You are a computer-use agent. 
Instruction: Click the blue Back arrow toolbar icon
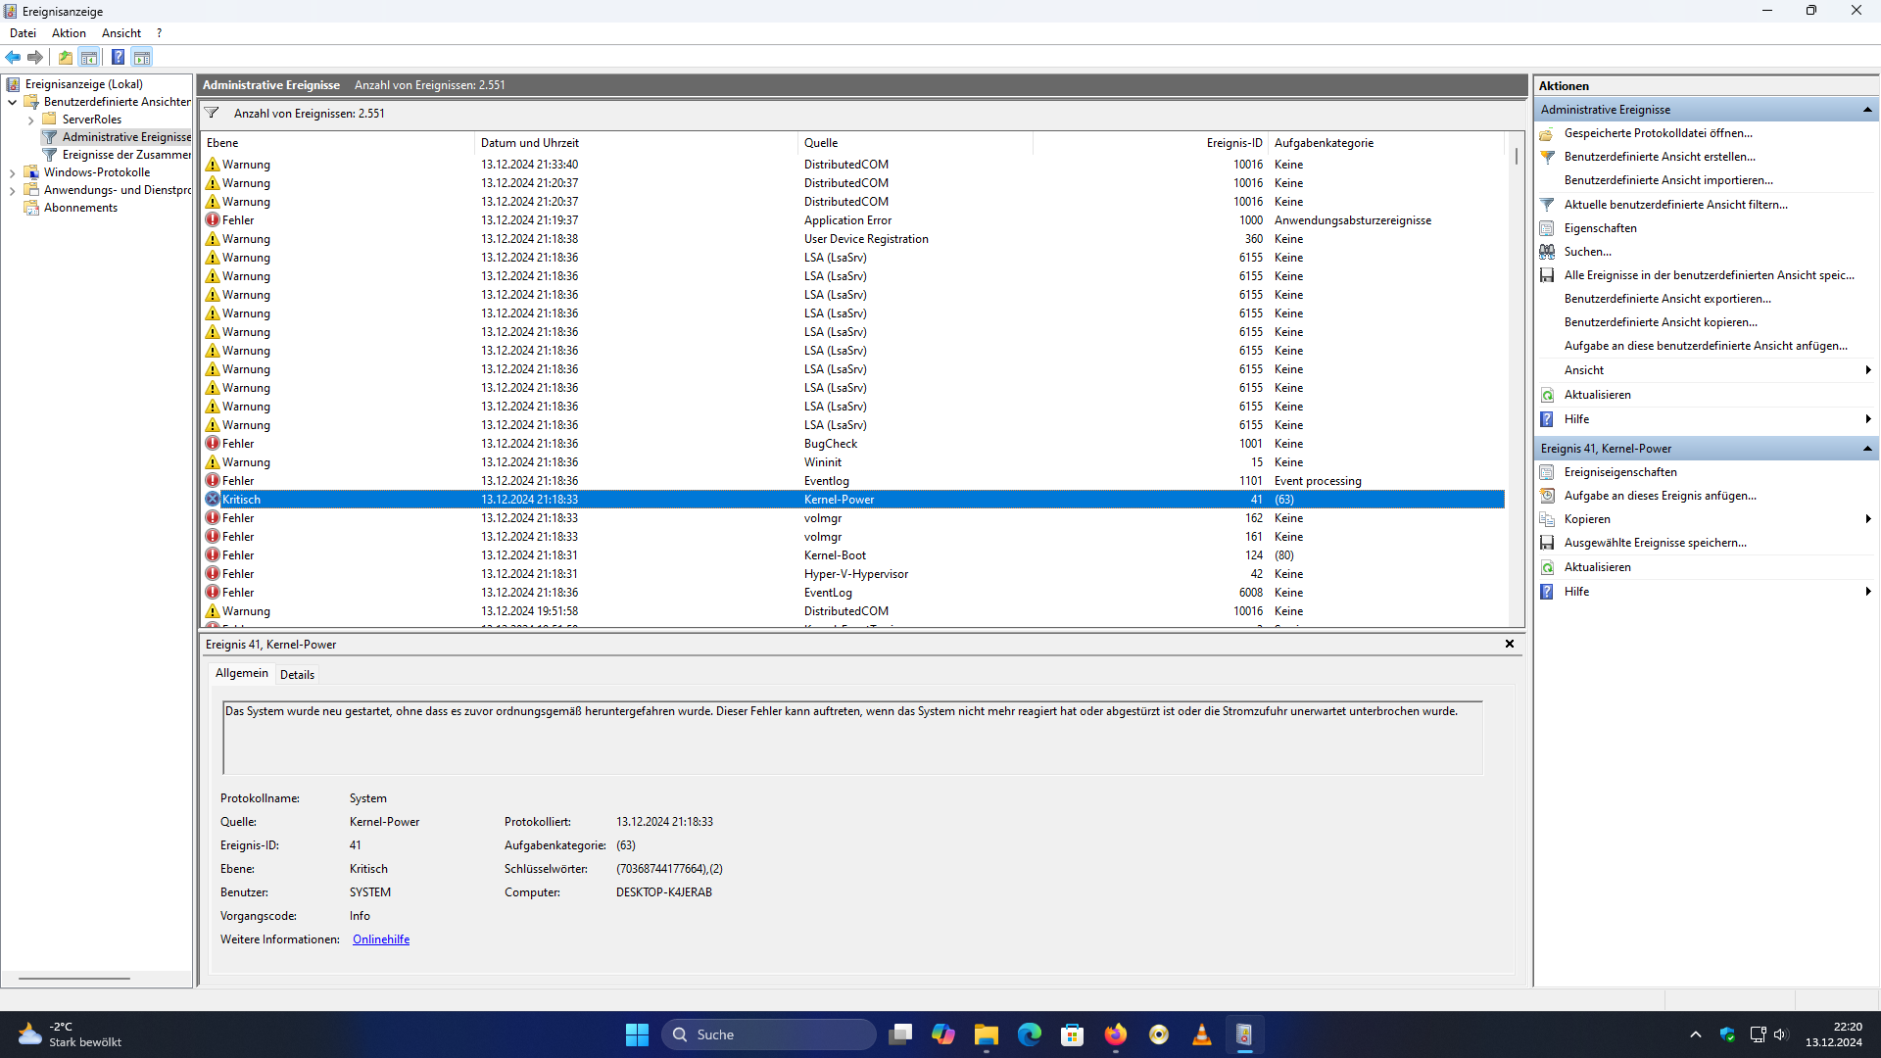(13, 57)
